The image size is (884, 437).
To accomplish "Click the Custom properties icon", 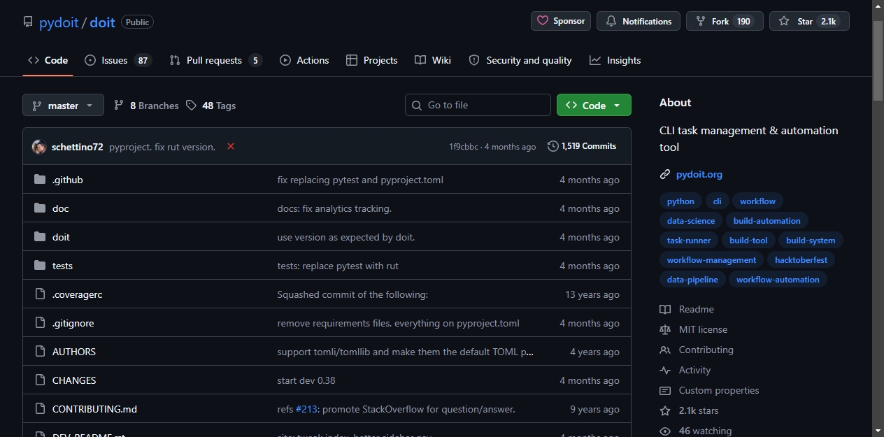I will pyautogui.click(x=665, y=390).
